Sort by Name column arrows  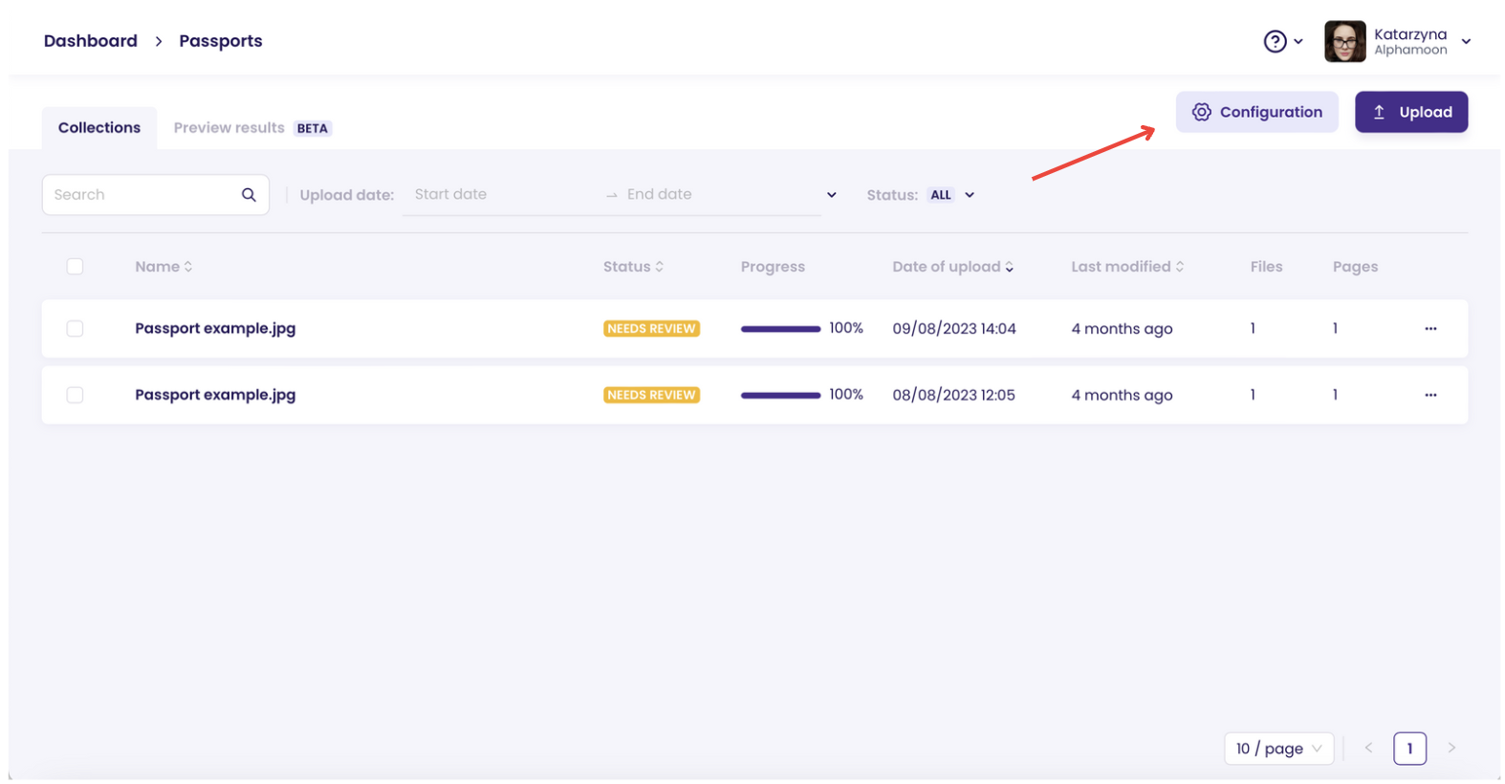tap(188, 267)
